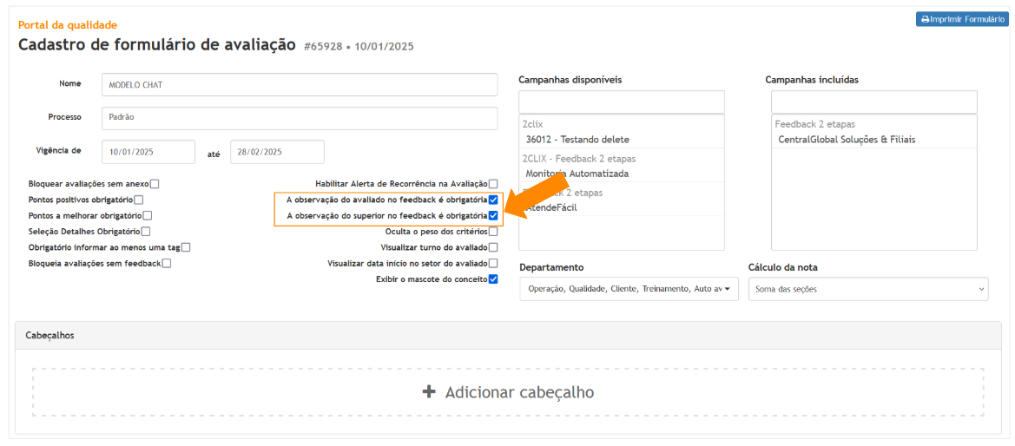Click Campanhas disponíveis search box

point(621,102)
